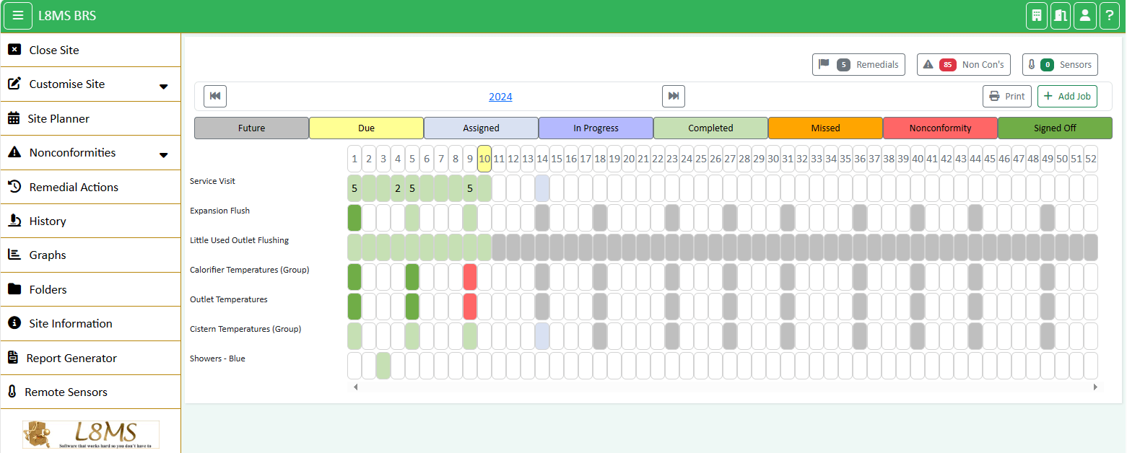Open the Site Planner menu item
Image resolution: width=1127 pixels, height=453 pixels.
pyautogui.click(x=58, y=118)
